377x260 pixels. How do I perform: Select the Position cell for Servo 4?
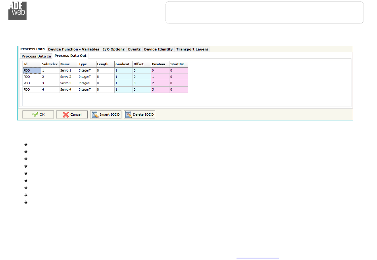pos(160,90)
